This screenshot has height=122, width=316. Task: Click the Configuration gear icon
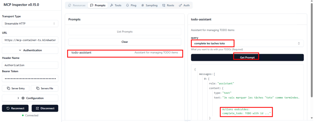(23, 98)
